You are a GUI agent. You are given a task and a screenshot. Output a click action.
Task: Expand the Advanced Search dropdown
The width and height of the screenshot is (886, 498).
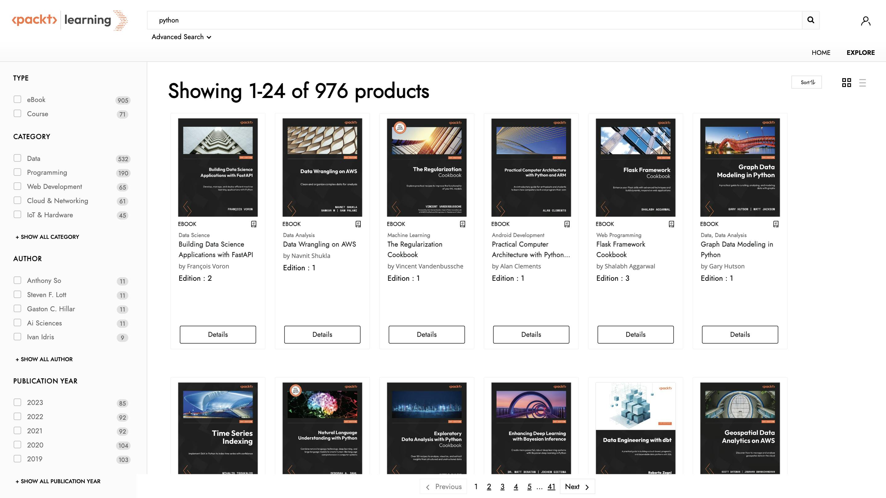181,37
